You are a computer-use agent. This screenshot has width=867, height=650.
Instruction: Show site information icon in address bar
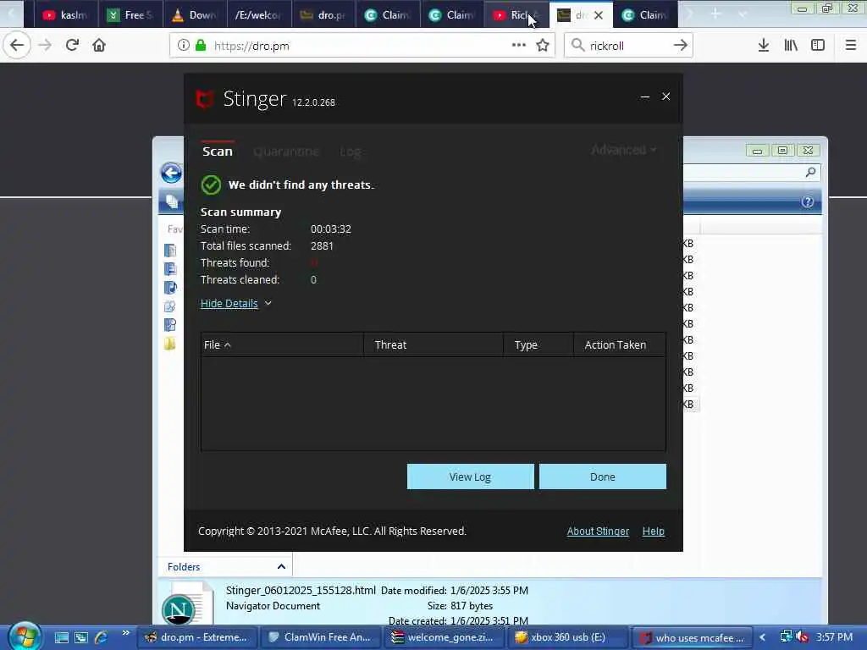[183, 46]
